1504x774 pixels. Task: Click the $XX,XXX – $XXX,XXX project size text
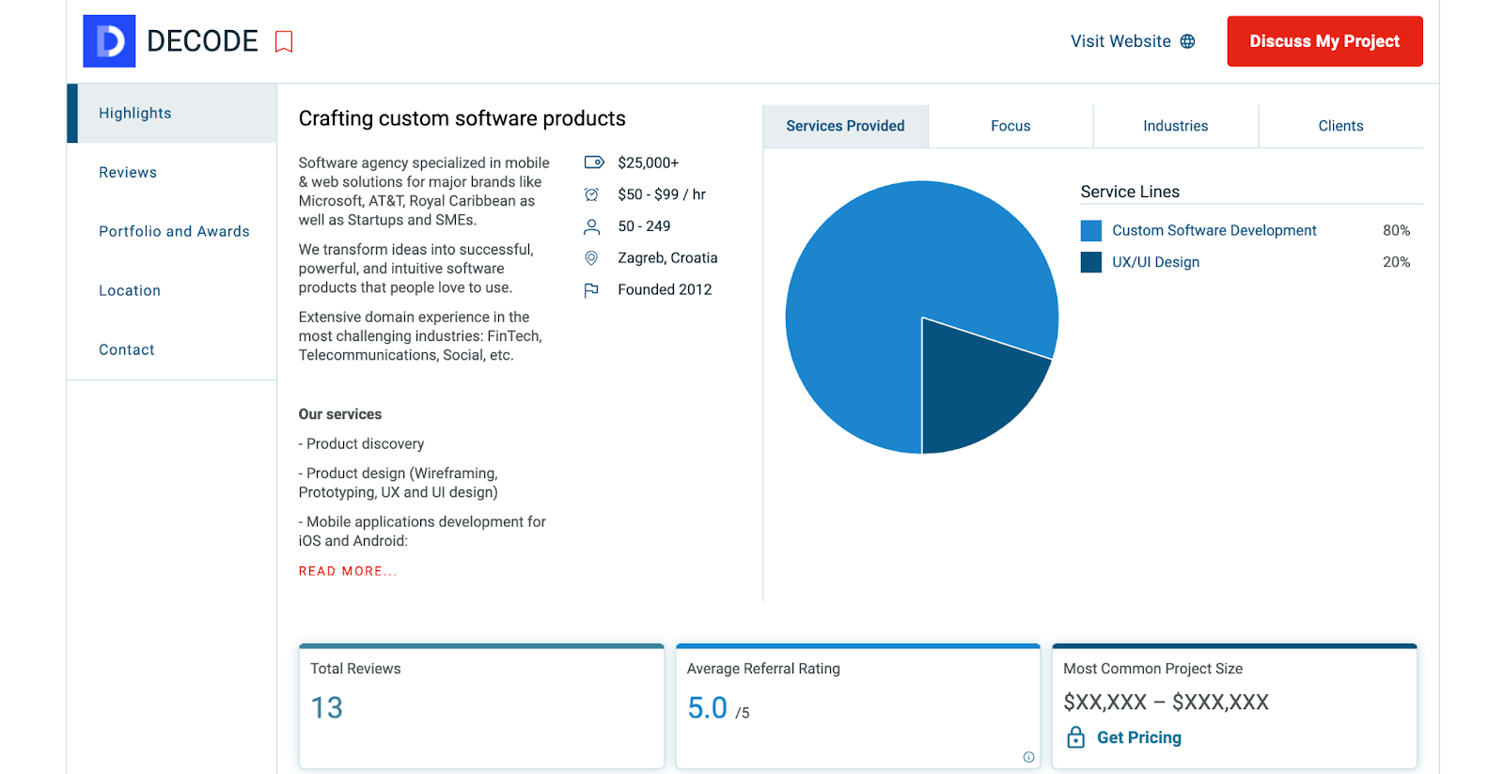[x=1166, y=702]
